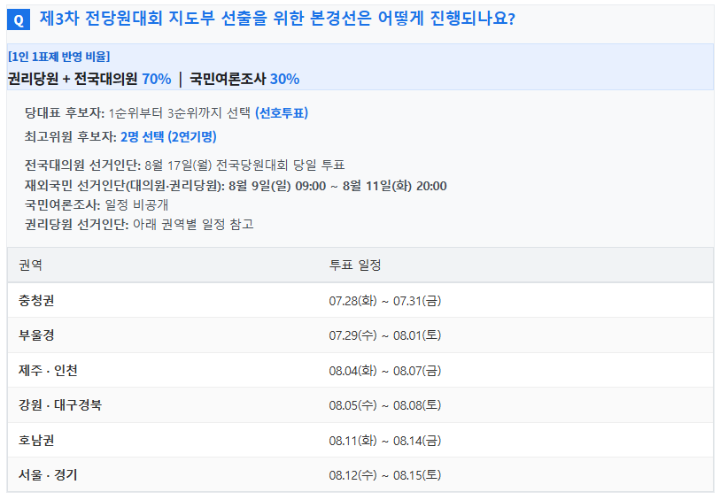Image resolution: width=720 pixels, height=500 pixels.
Task: Click the 국민여론조사 일정 비공개 line
Action: [x=97, y=204]
